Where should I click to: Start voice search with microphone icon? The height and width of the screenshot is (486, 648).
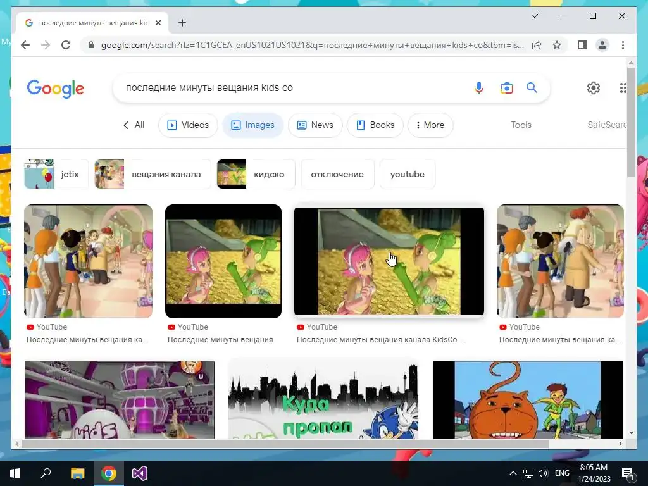pos(479,87)
